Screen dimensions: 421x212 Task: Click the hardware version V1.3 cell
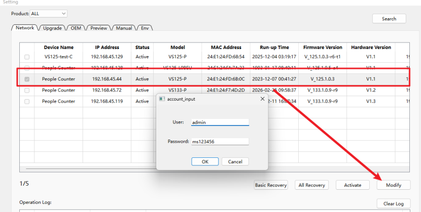371,102
